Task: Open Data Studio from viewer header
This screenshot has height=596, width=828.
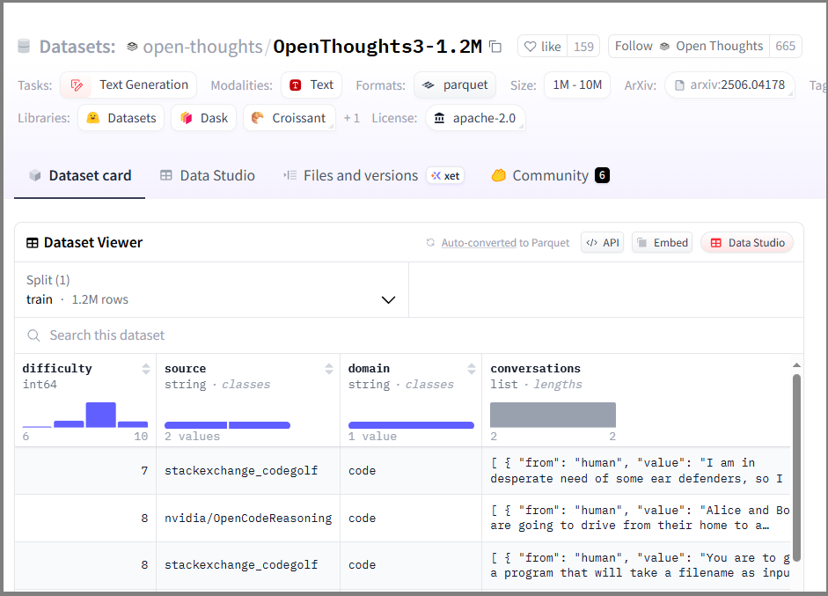Action: (747, 242)
